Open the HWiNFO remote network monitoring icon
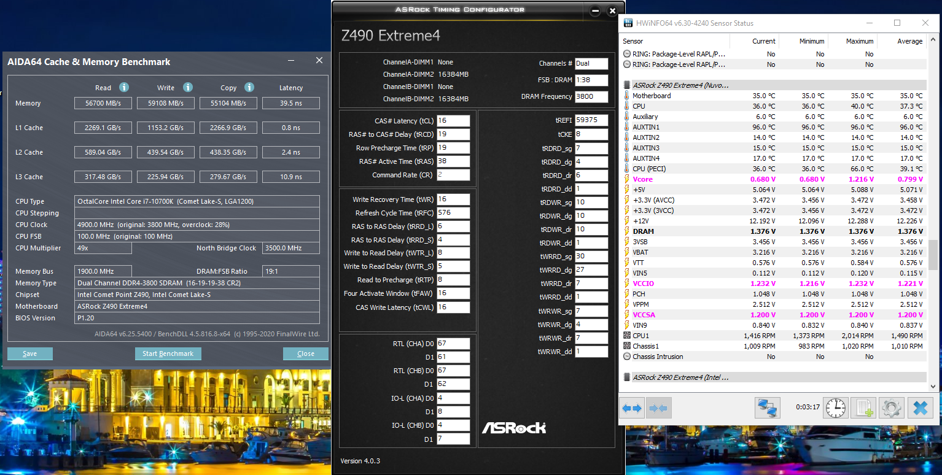Image resolution: width=942 pixels, height=475 pixels. pyautogui.click(x=767, y=407)
